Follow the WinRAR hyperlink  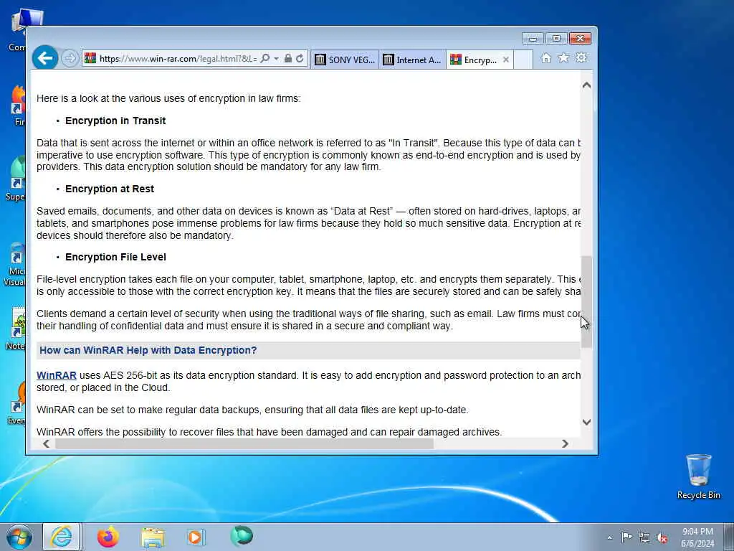point(56,375)
